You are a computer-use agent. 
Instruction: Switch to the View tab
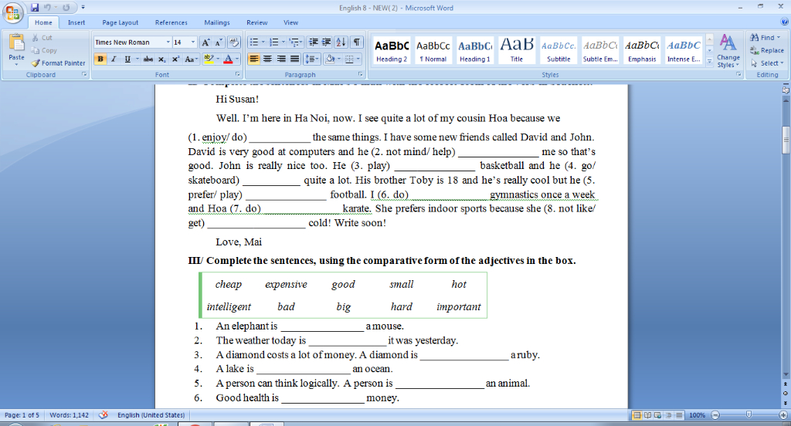290,22
